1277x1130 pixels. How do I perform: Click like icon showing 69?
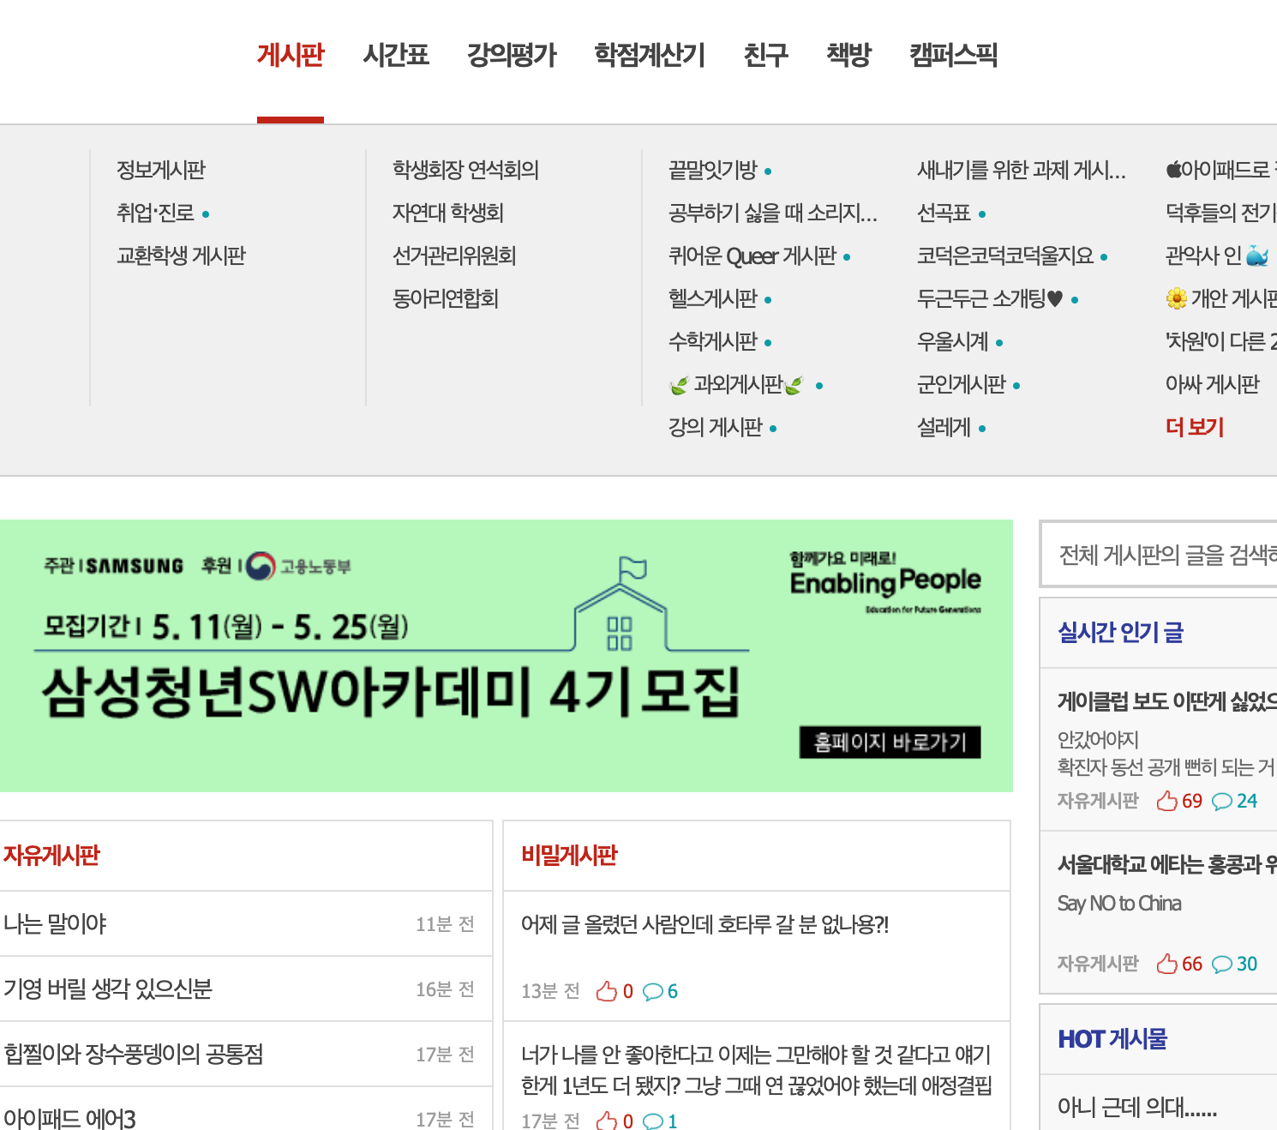(x=1167, y=801)
